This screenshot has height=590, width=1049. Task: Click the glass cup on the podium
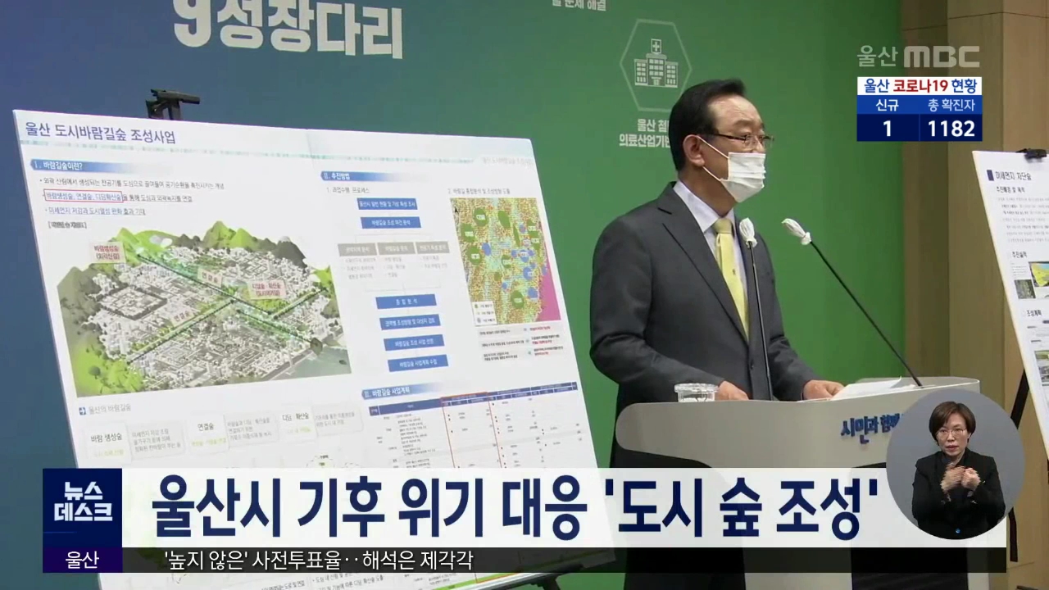coord(696,392)
